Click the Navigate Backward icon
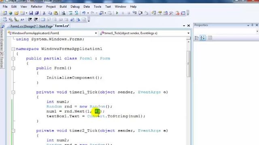This screenshot has width=259, height=145. (101, 13)
